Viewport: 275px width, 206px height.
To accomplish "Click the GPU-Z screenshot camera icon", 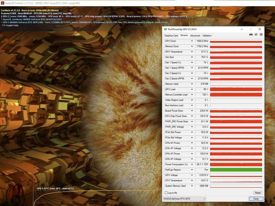I will pyautogui.click(x=251, y=34).
